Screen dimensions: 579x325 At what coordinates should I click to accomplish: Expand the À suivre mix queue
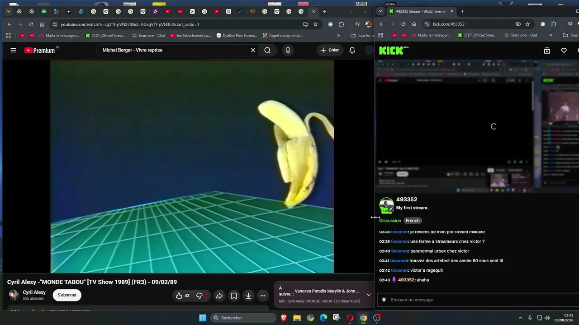click(369, 295)
